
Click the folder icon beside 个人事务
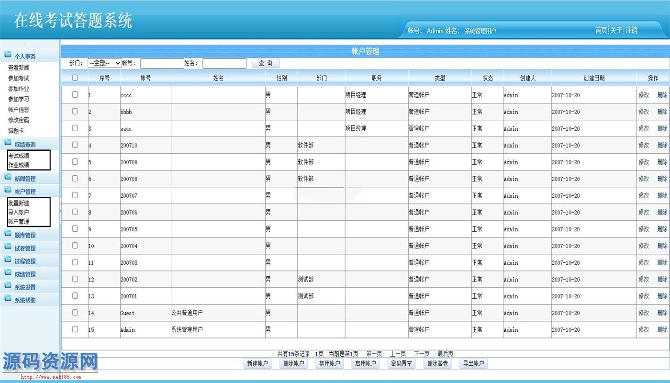(x=8, y=55)
